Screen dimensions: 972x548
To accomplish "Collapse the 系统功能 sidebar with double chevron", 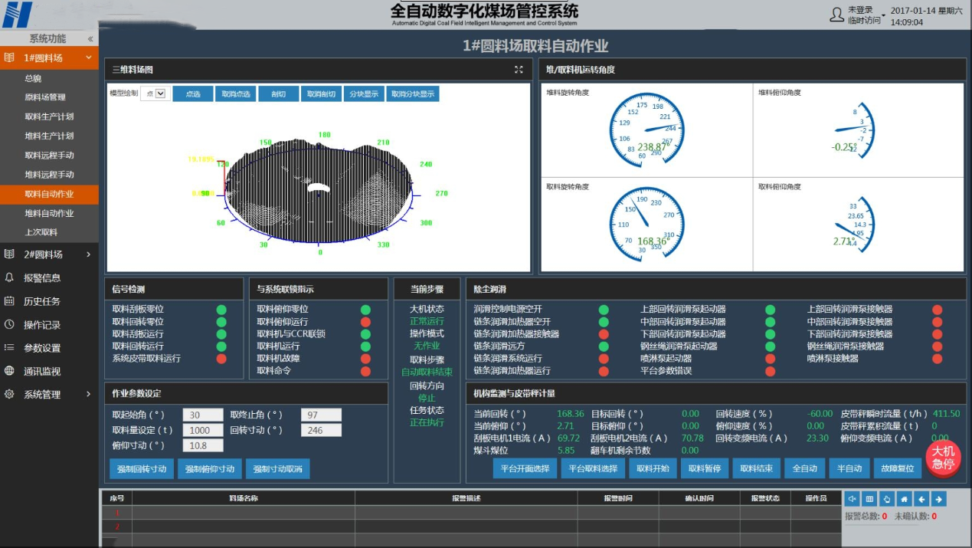I will click(x=90, y=39).
